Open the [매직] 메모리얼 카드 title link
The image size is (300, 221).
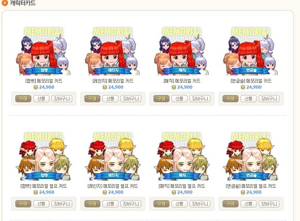pyautogui.click(x=182, y=81)
